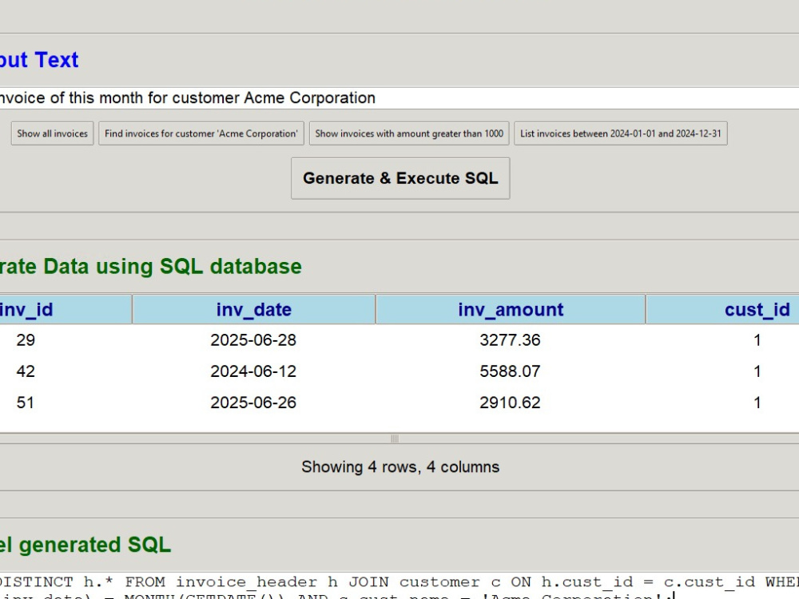
Task: Click the amount cell 3277.36
Action: pos(510,339)
